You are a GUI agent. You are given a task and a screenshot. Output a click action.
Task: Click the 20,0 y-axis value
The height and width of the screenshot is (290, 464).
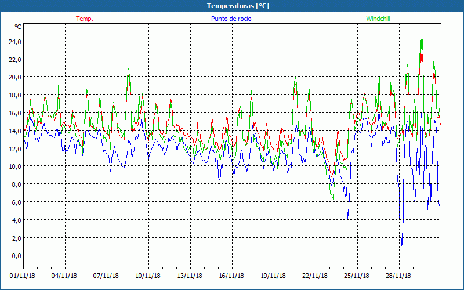click(x=15, y=77)
